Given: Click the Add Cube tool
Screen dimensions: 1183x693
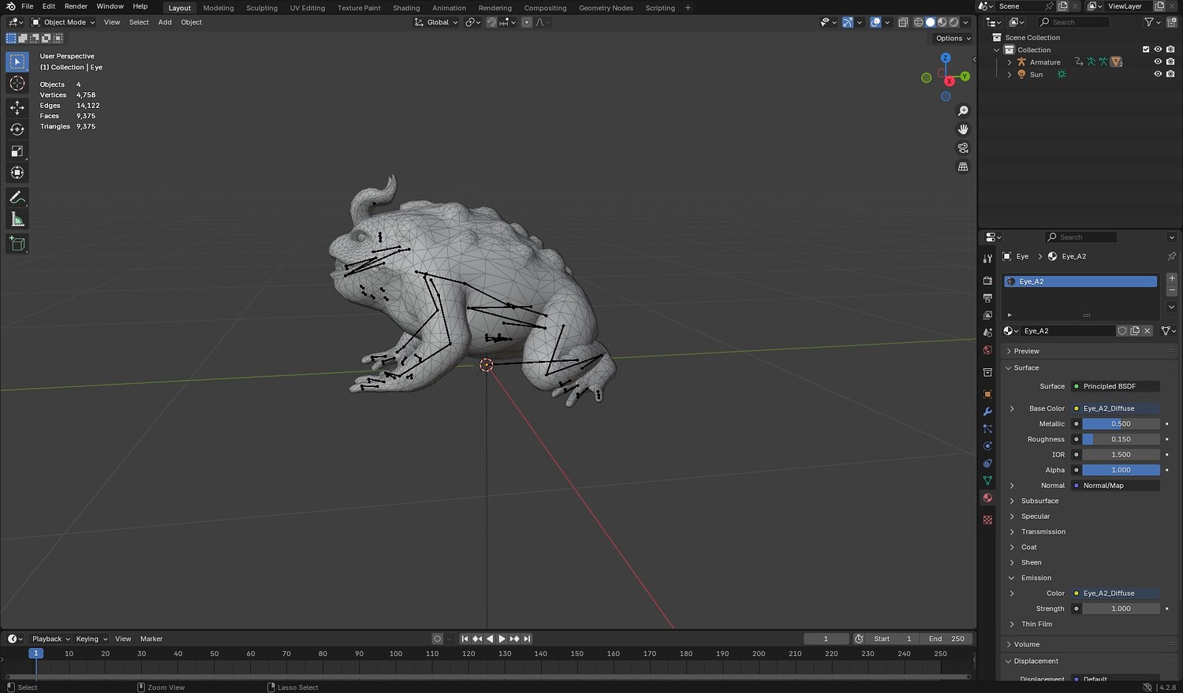Looking at the screenshot, I should click(x=17, y=244).
